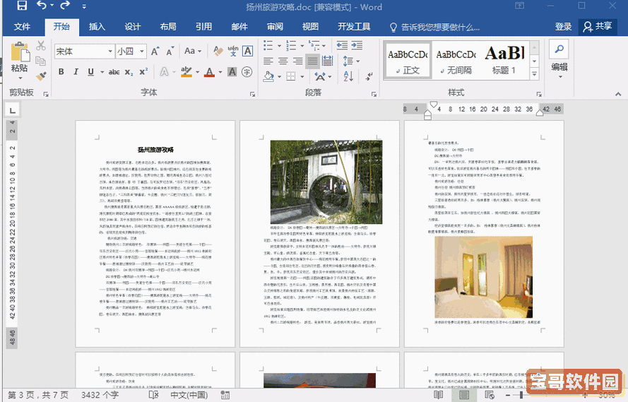Click the 登录 sign-in link

(563, 27)
